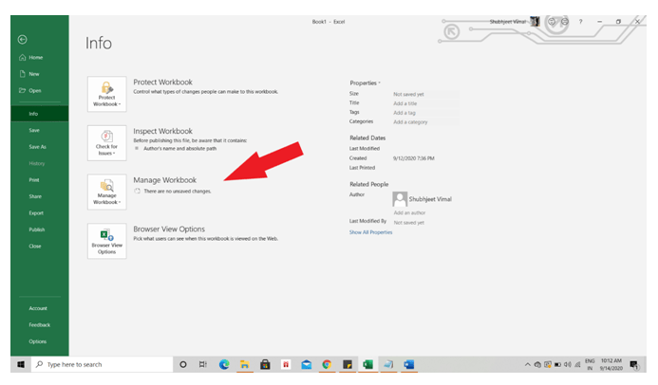This screenshot has width=658, height=385.
Task: Click the Show All Properties link
Action: tap(370, 231)
